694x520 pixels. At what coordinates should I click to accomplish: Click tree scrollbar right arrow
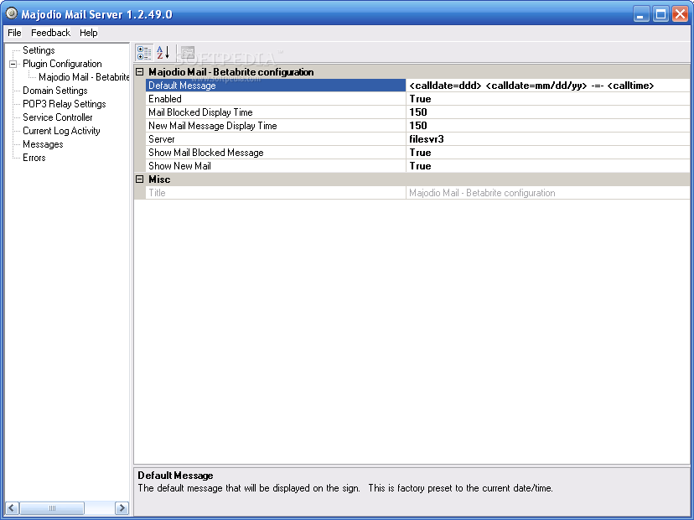(122, 507)
